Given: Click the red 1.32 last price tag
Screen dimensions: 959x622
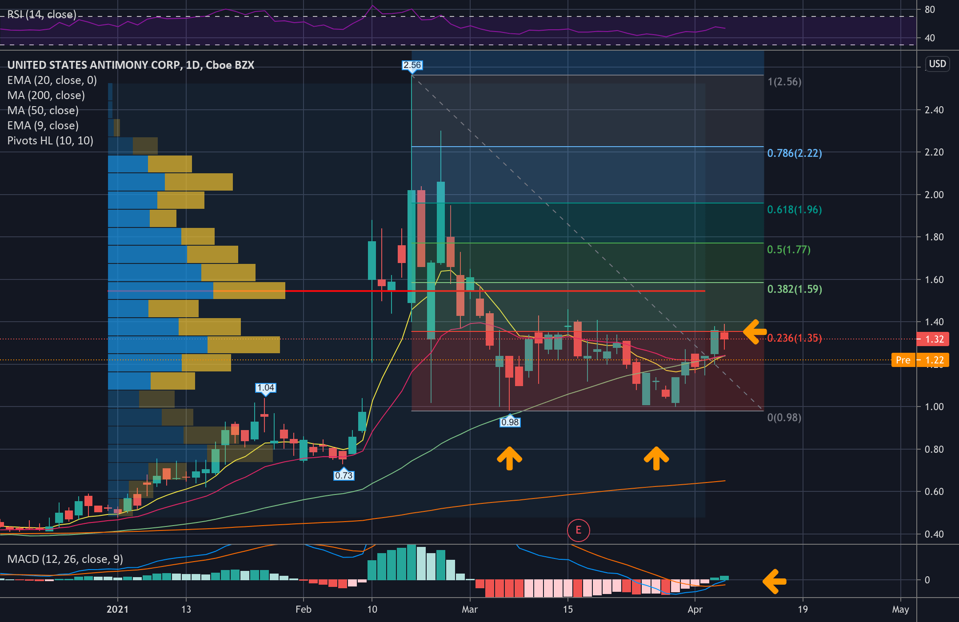Looking at the screenshot, I should (933, 339).
